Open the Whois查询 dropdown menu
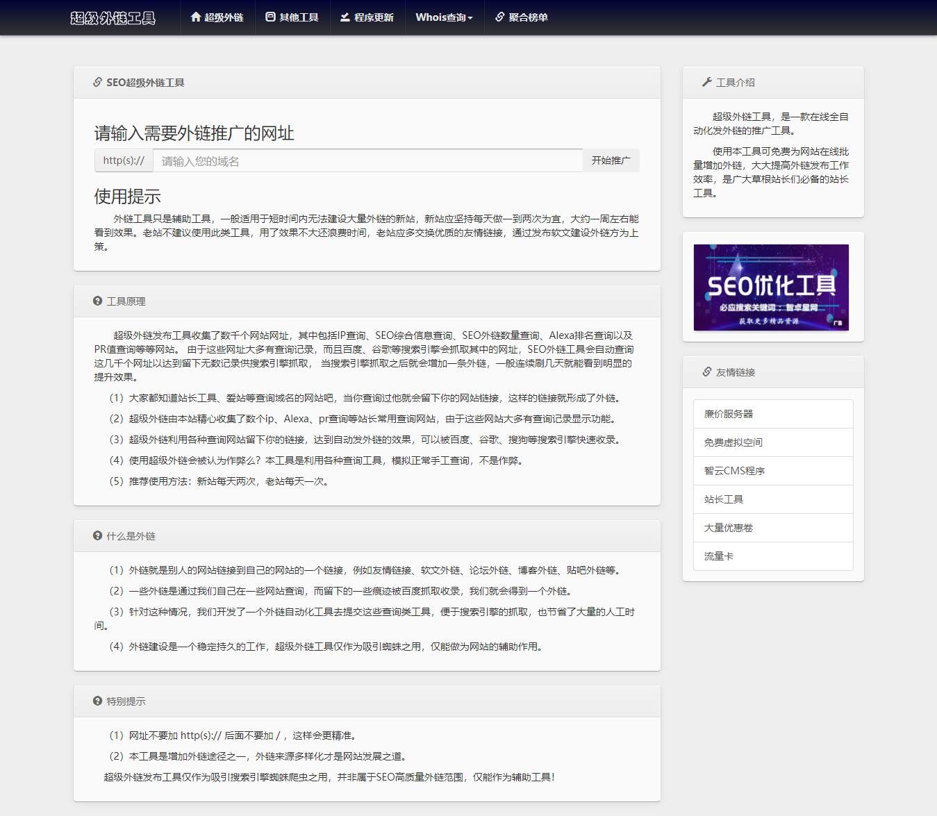This screenshot has width=937, height=816. (444, 18)
